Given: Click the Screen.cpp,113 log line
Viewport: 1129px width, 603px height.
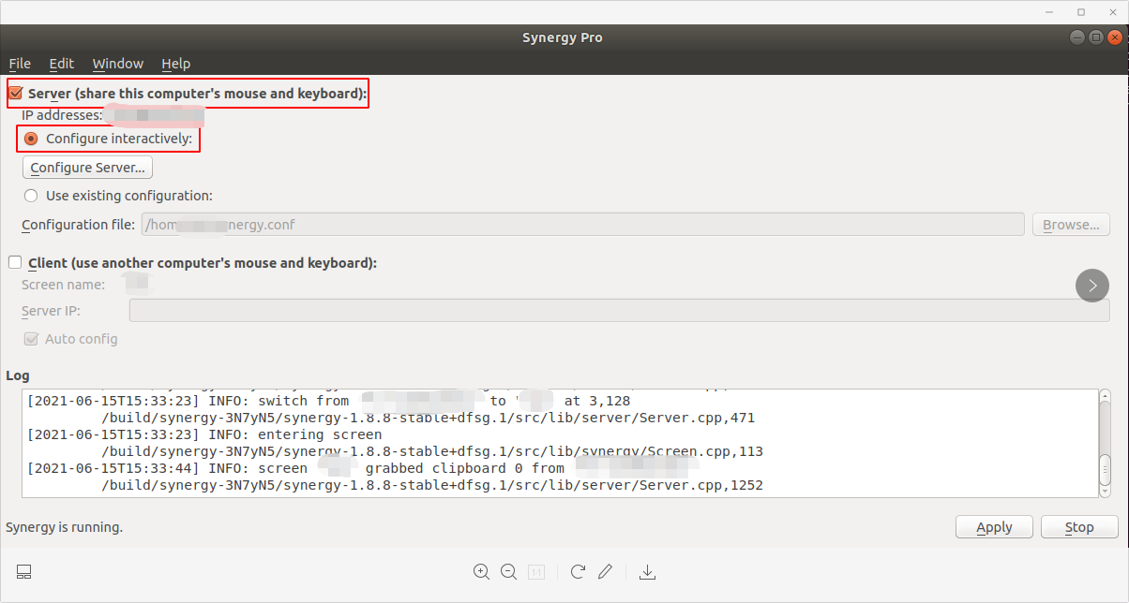Looking at the screenshot, I should pos(432,451).
